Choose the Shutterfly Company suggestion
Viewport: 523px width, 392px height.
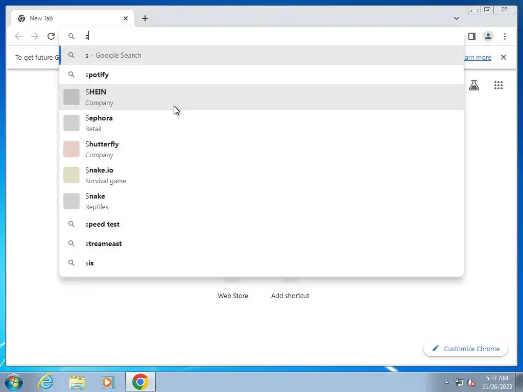pyautogui.click(x=261, y=149)
